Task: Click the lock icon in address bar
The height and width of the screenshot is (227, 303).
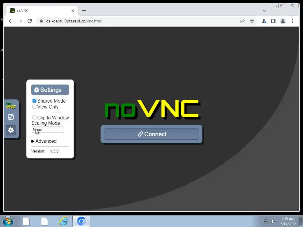Action: pyautogui.click(x=41, y=21)
